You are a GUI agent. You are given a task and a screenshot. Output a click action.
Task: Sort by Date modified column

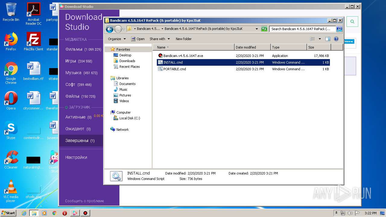252,47
